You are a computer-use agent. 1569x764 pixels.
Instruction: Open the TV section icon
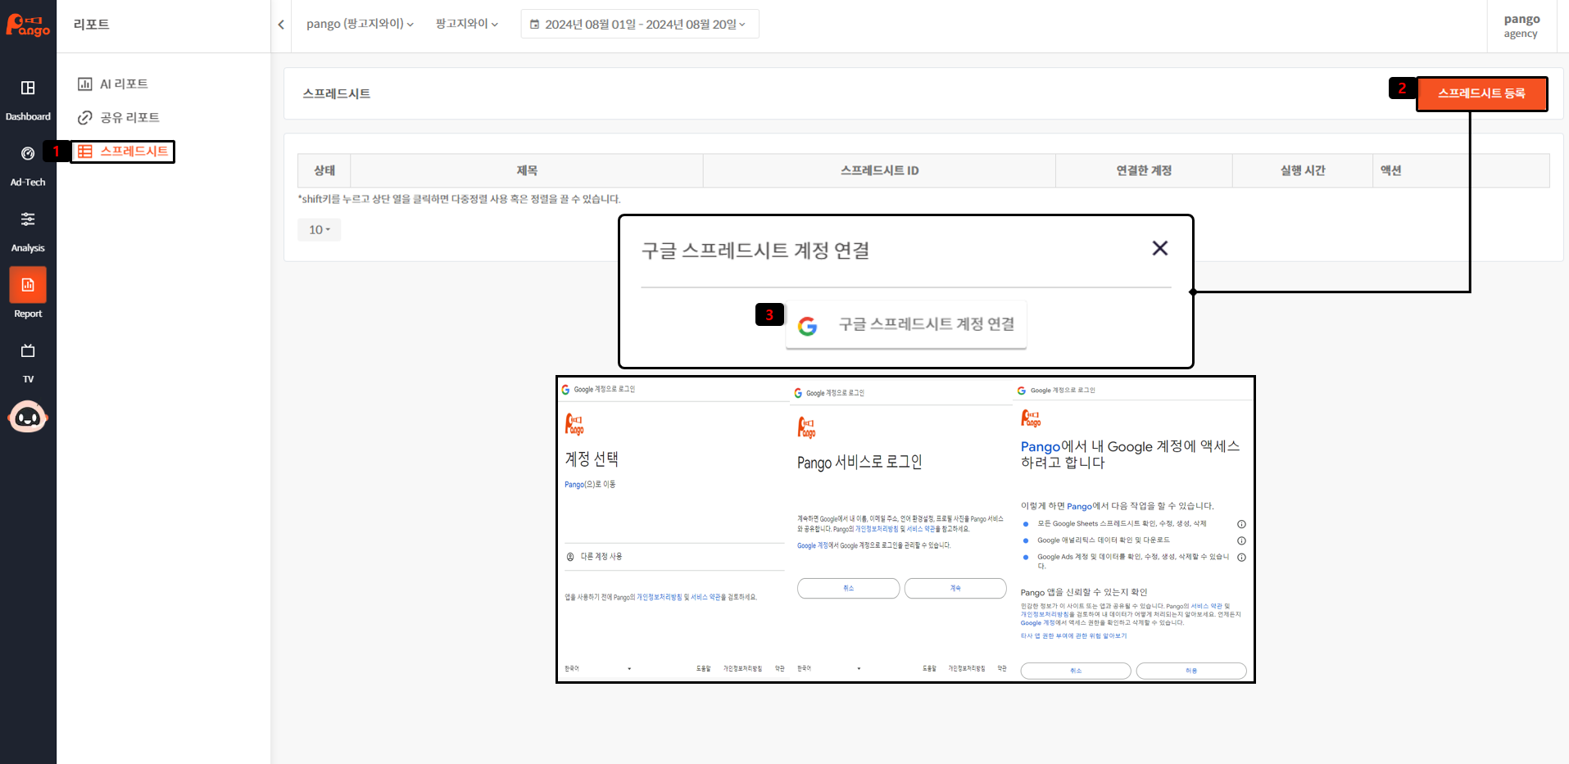point(28,350)
